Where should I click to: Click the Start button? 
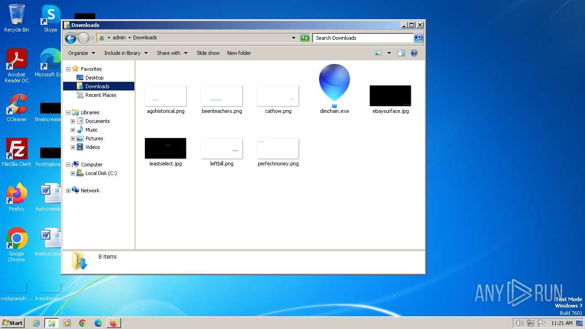click(x=13, y=323)
